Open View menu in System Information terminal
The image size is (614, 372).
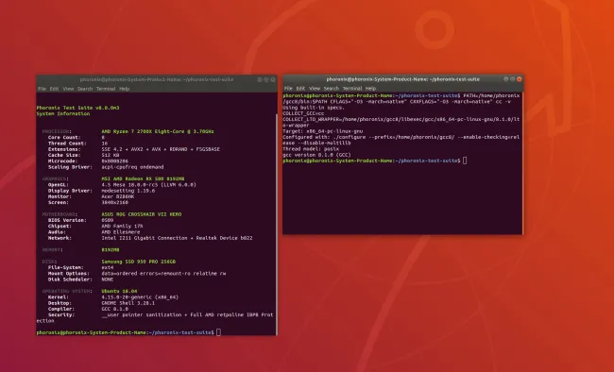68,89
